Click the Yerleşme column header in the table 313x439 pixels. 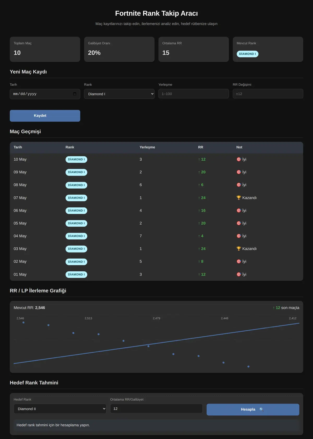click(147, 147)
